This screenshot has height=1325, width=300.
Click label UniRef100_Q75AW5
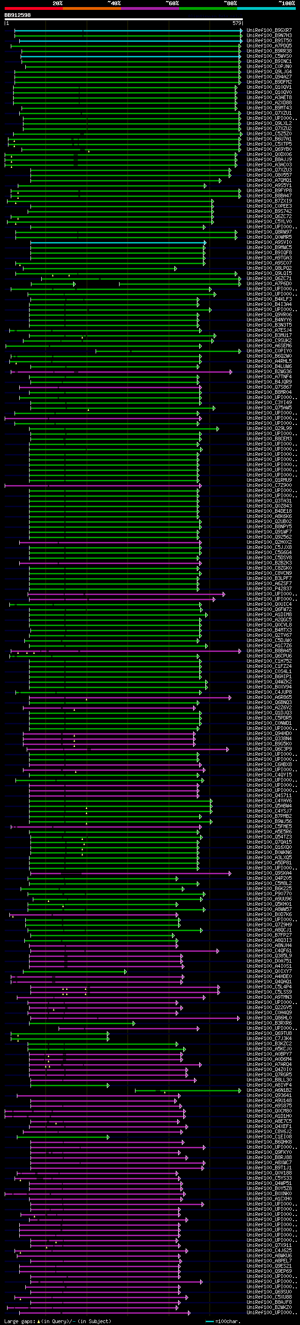[269, 408]
